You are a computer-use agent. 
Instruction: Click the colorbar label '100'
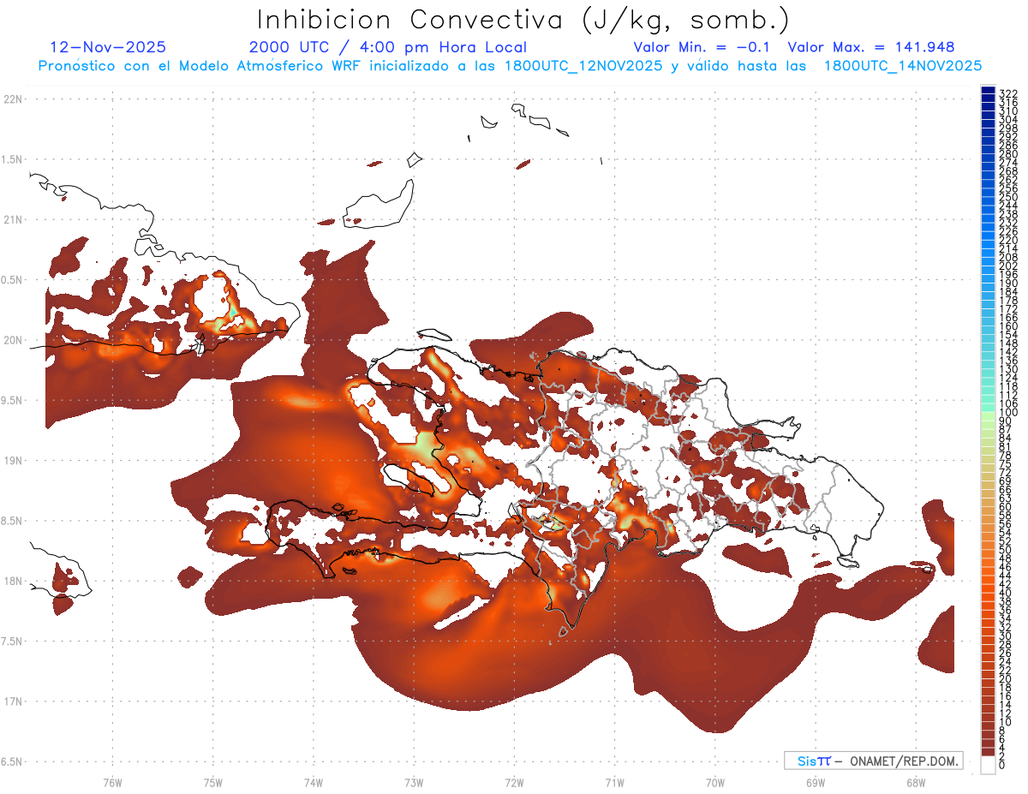(1007, 413)
